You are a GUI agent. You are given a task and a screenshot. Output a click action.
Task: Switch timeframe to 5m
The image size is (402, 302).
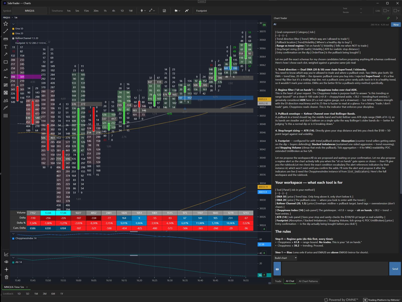77,11
